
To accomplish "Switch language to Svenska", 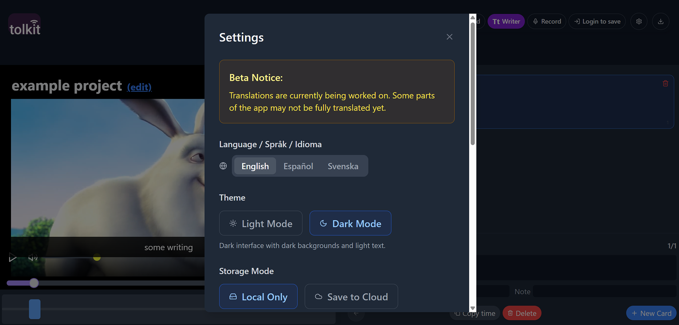I will point(343,166).
